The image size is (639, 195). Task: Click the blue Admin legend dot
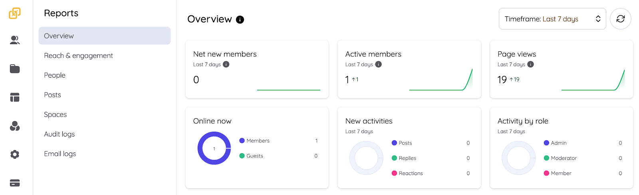[546, 143]
